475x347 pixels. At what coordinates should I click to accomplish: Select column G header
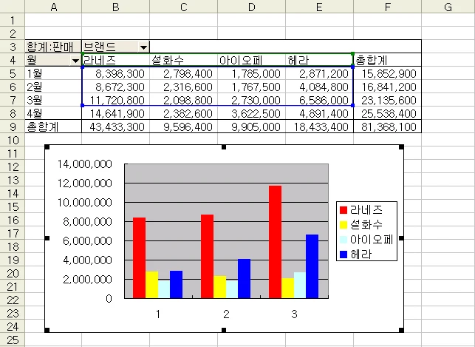pyautogui.click(x=448, y=7)
